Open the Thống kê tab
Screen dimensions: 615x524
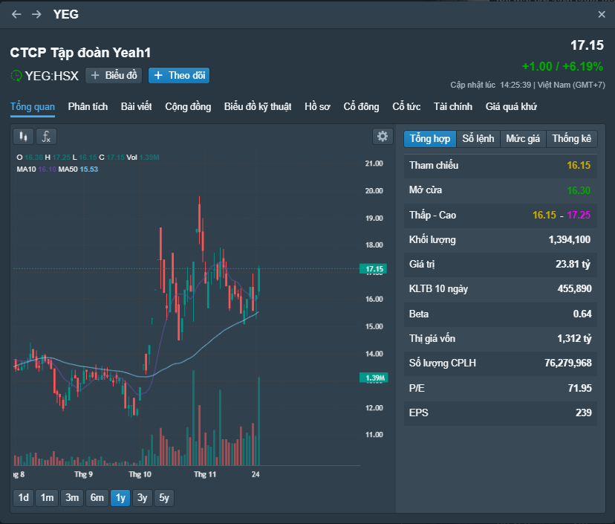coord(571,139)
